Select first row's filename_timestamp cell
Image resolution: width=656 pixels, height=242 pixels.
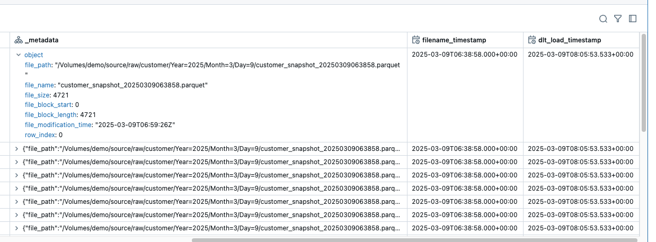464,55
